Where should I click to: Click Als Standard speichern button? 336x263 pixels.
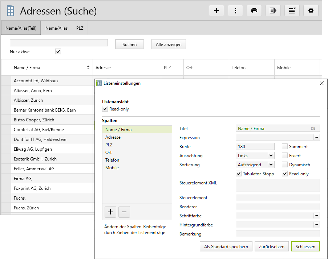pos(226,247)
